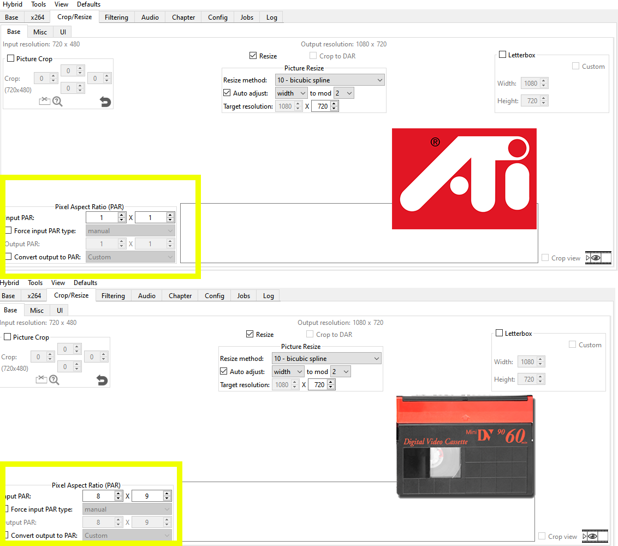Open 'to mod' 2 dropdown in upper window

pos(344,93)
